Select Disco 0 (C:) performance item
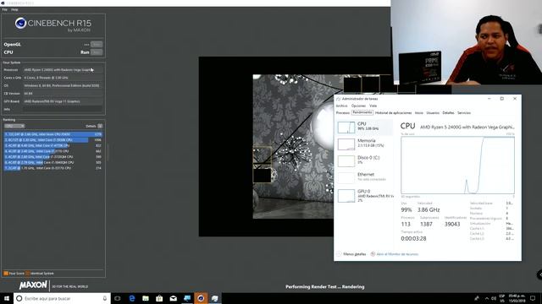Image resolution: width=542 pixels, height=304 pixels. pos(365,160)
